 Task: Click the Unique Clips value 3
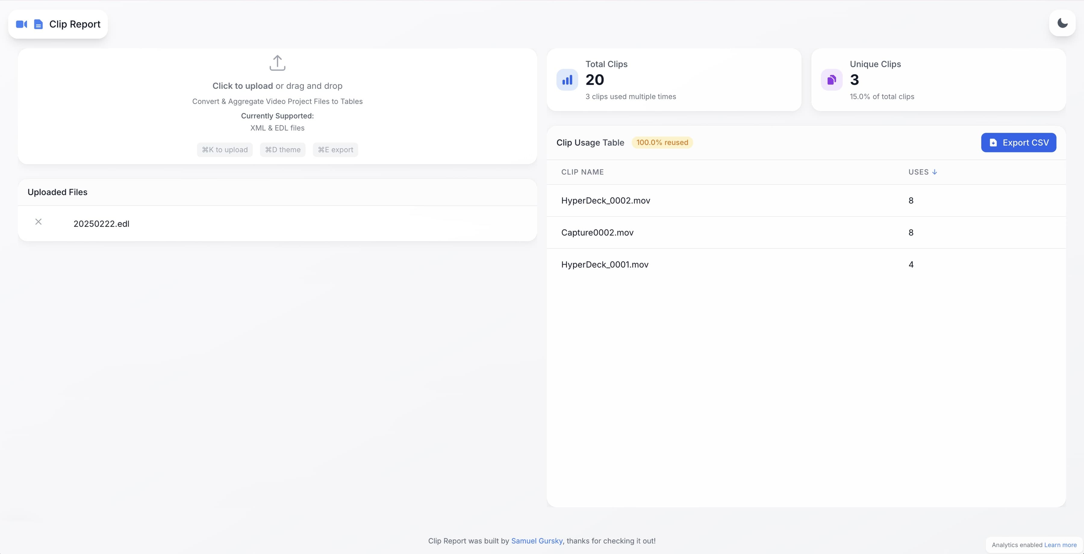pyautogui.click(x=854, y=80)
